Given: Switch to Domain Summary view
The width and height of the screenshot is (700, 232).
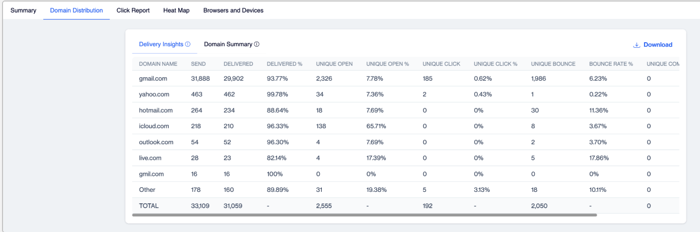Looking at the screenshot, I should (228, 44).
